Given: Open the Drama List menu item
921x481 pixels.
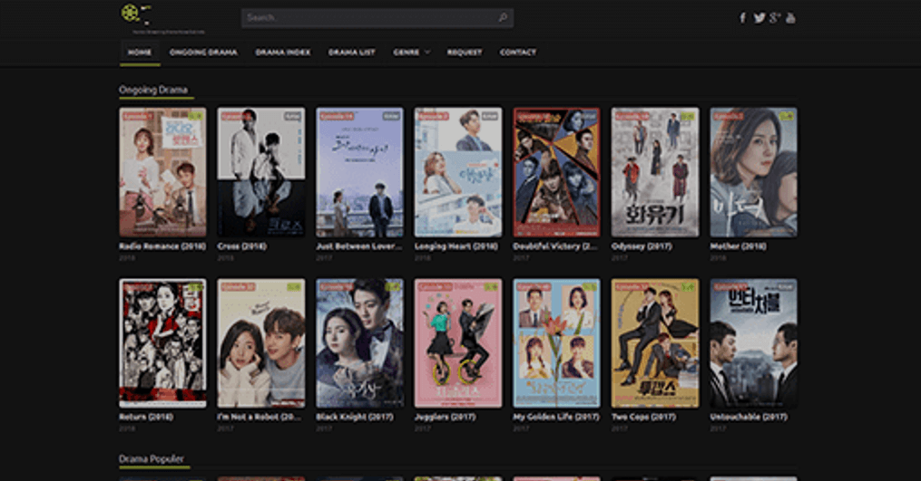Looking at the screenshot, I should [351, 53].
